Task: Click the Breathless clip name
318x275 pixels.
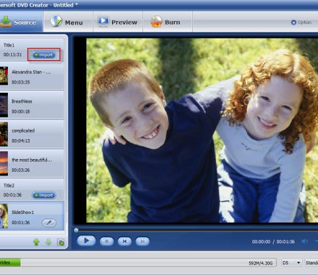Action: (x=22, y=101)
